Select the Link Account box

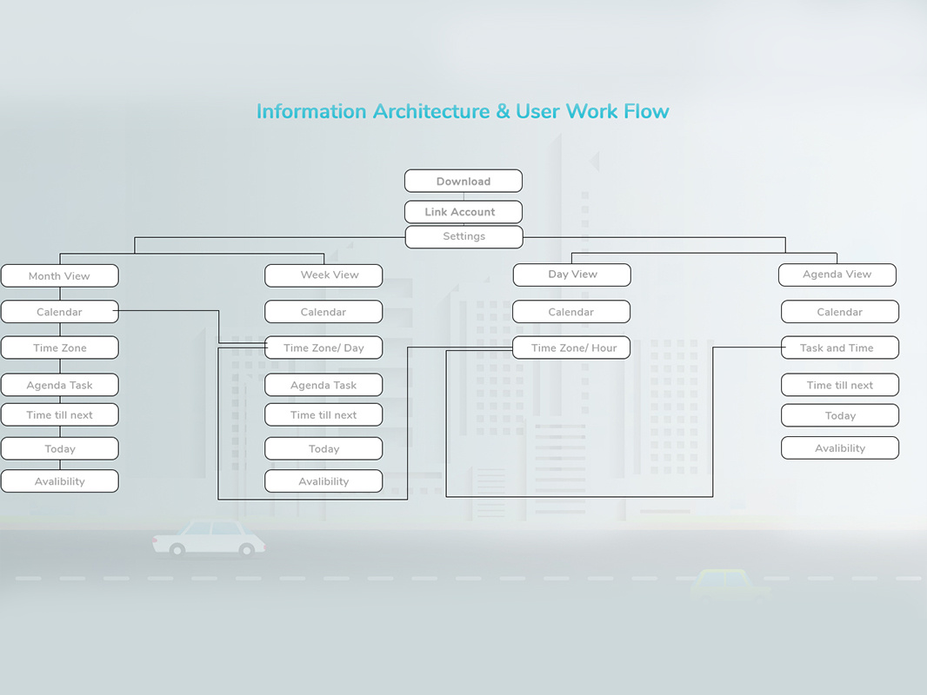pyautogui.click(x=463, y=211)
